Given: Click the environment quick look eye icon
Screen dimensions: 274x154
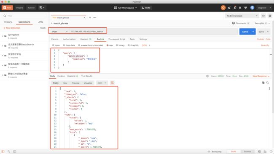Looking at the screenshot, I should click(263, 16).
